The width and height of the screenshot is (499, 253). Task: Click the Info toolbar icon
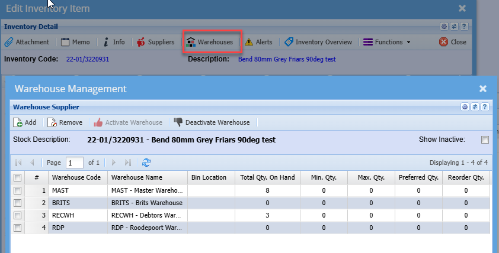coord(114,42)
